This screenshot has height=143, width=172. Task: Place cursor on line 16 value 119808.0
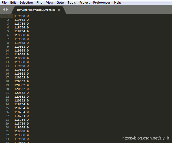21,74
